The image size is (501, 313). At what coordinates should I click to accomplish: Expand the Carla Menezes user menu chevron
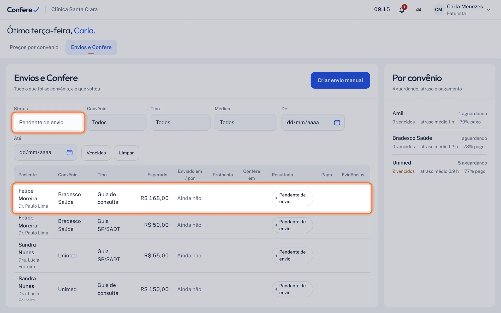[488, 10]
